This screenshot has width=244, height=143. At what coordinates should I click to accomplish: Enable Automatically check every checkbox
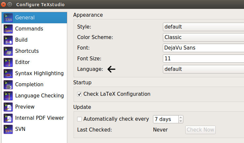coord(79,119)
